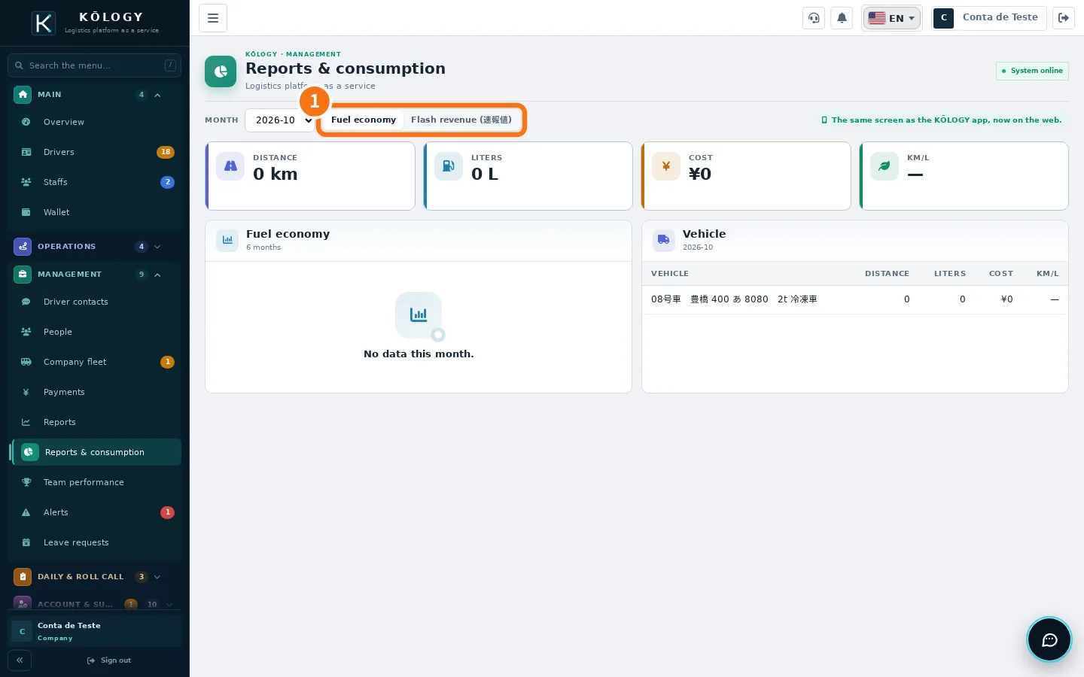The width and height of the screenshot is (1084, 677).
Task: Open the chat support bubble icon
Action: pyautogui.click(x=1049, y=639)
